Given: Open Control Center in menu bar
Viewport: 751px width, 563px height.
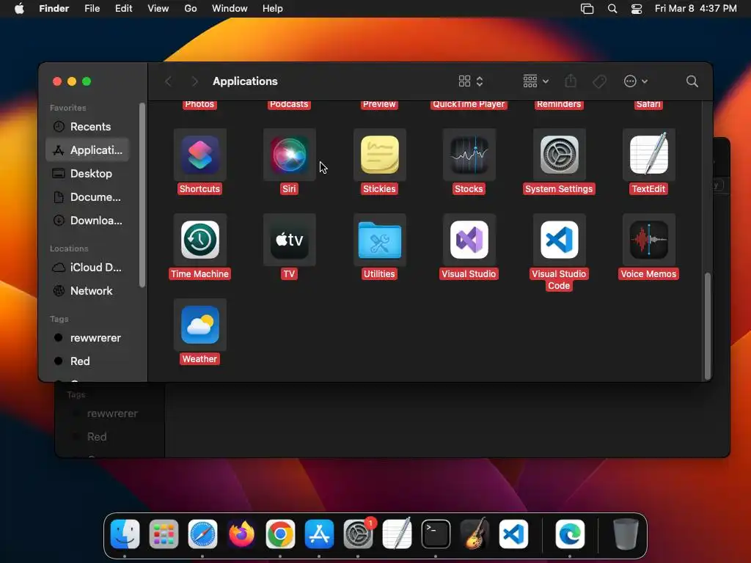Looking at the screenshot, I should tap(637, 9).
